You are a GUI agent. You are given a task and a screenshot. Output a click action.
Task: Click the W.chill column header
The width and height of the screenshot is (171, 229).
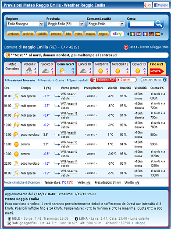112,88
